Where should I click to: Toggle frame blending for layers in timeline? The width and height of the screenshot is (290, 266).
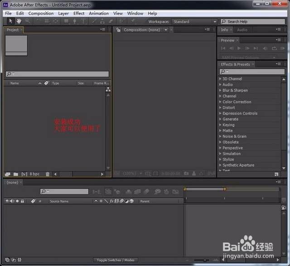(137, 192)
